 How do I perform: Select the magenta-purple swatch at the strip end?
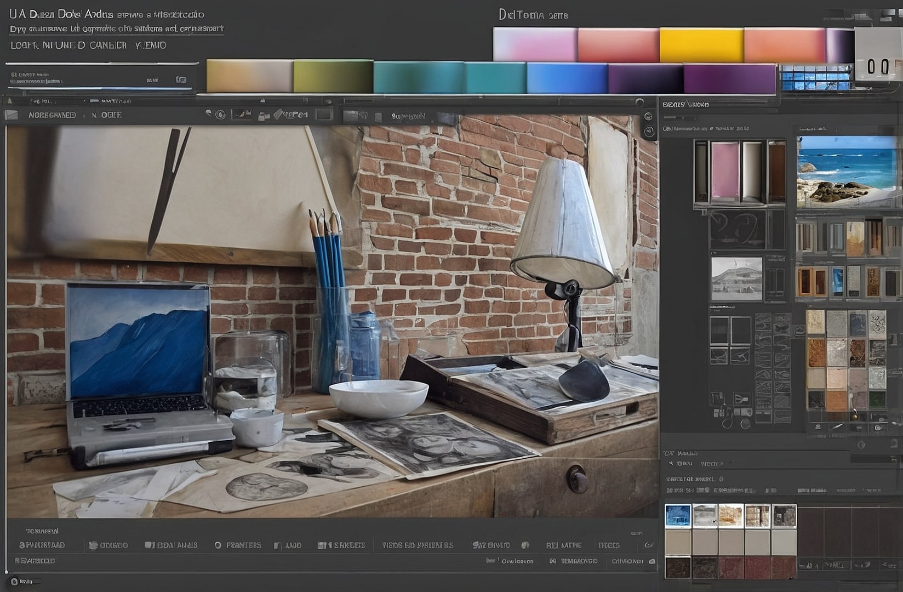[x=730, y=78]
